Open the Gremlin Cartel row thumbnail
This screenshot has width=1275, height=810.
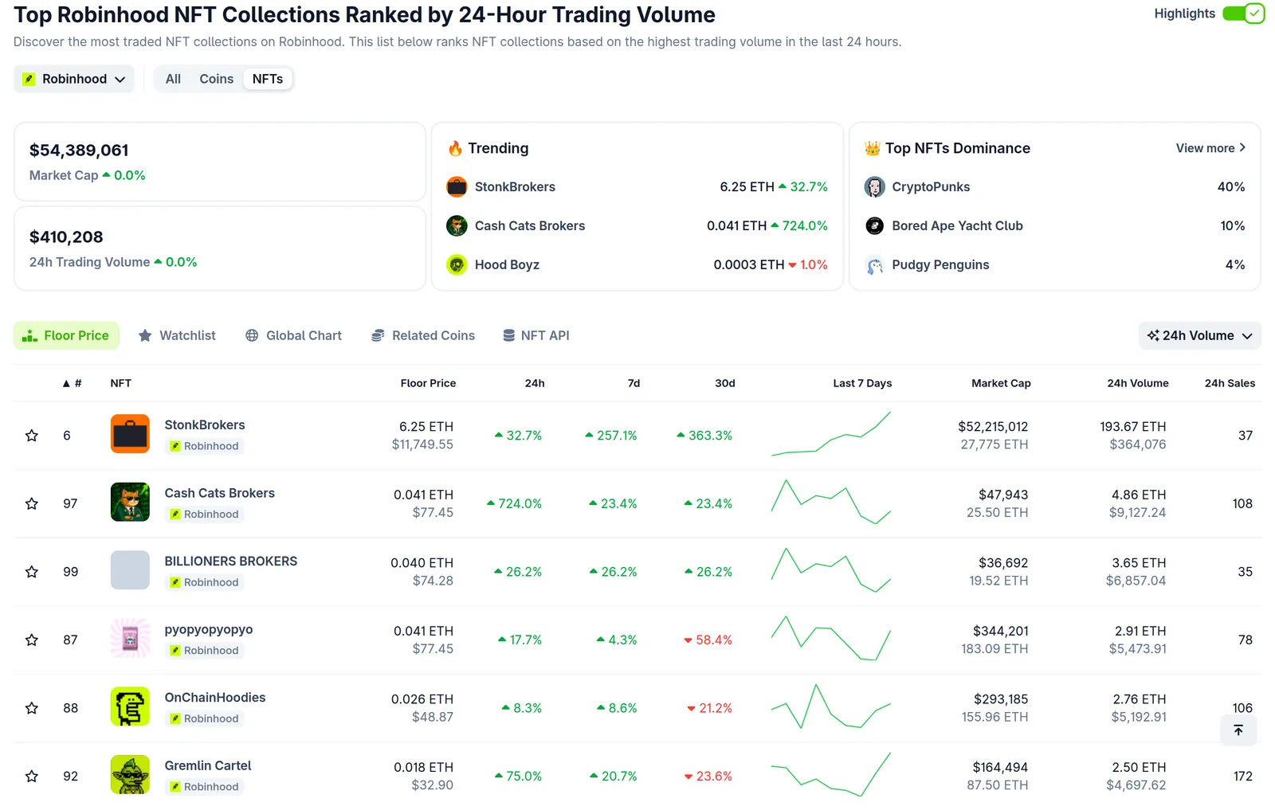(130, 775)
